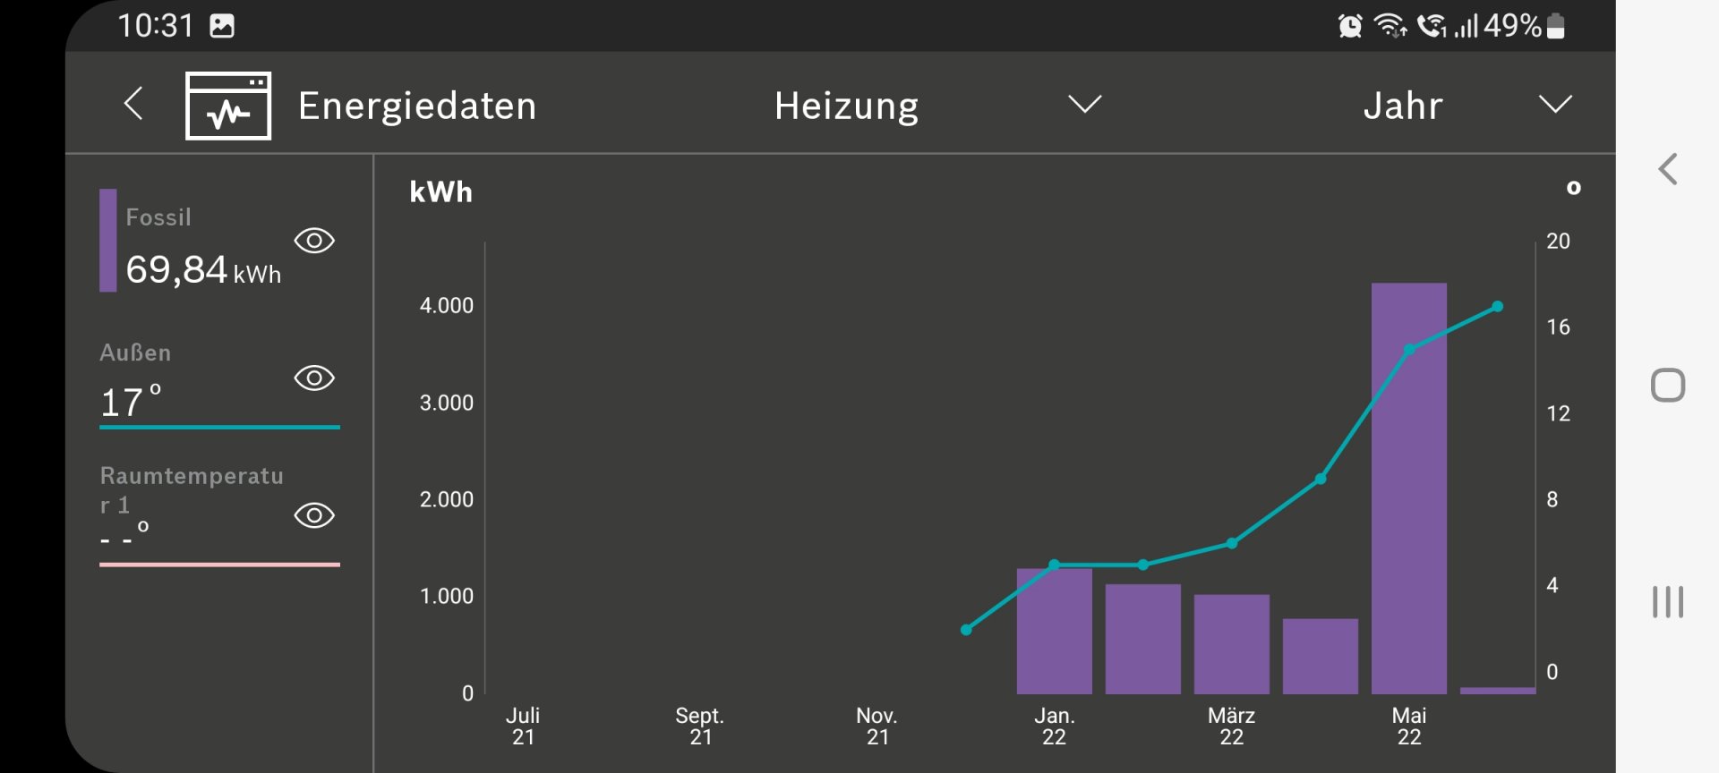Tap the Energiedaten page title

(x=417, y=106)
